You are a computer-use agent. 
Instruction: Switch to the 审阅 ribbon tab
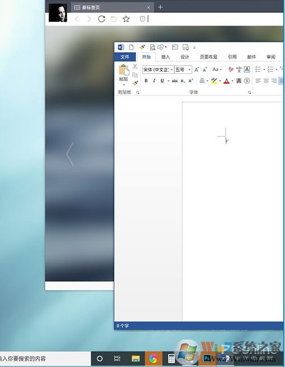(x=271, y=57)
